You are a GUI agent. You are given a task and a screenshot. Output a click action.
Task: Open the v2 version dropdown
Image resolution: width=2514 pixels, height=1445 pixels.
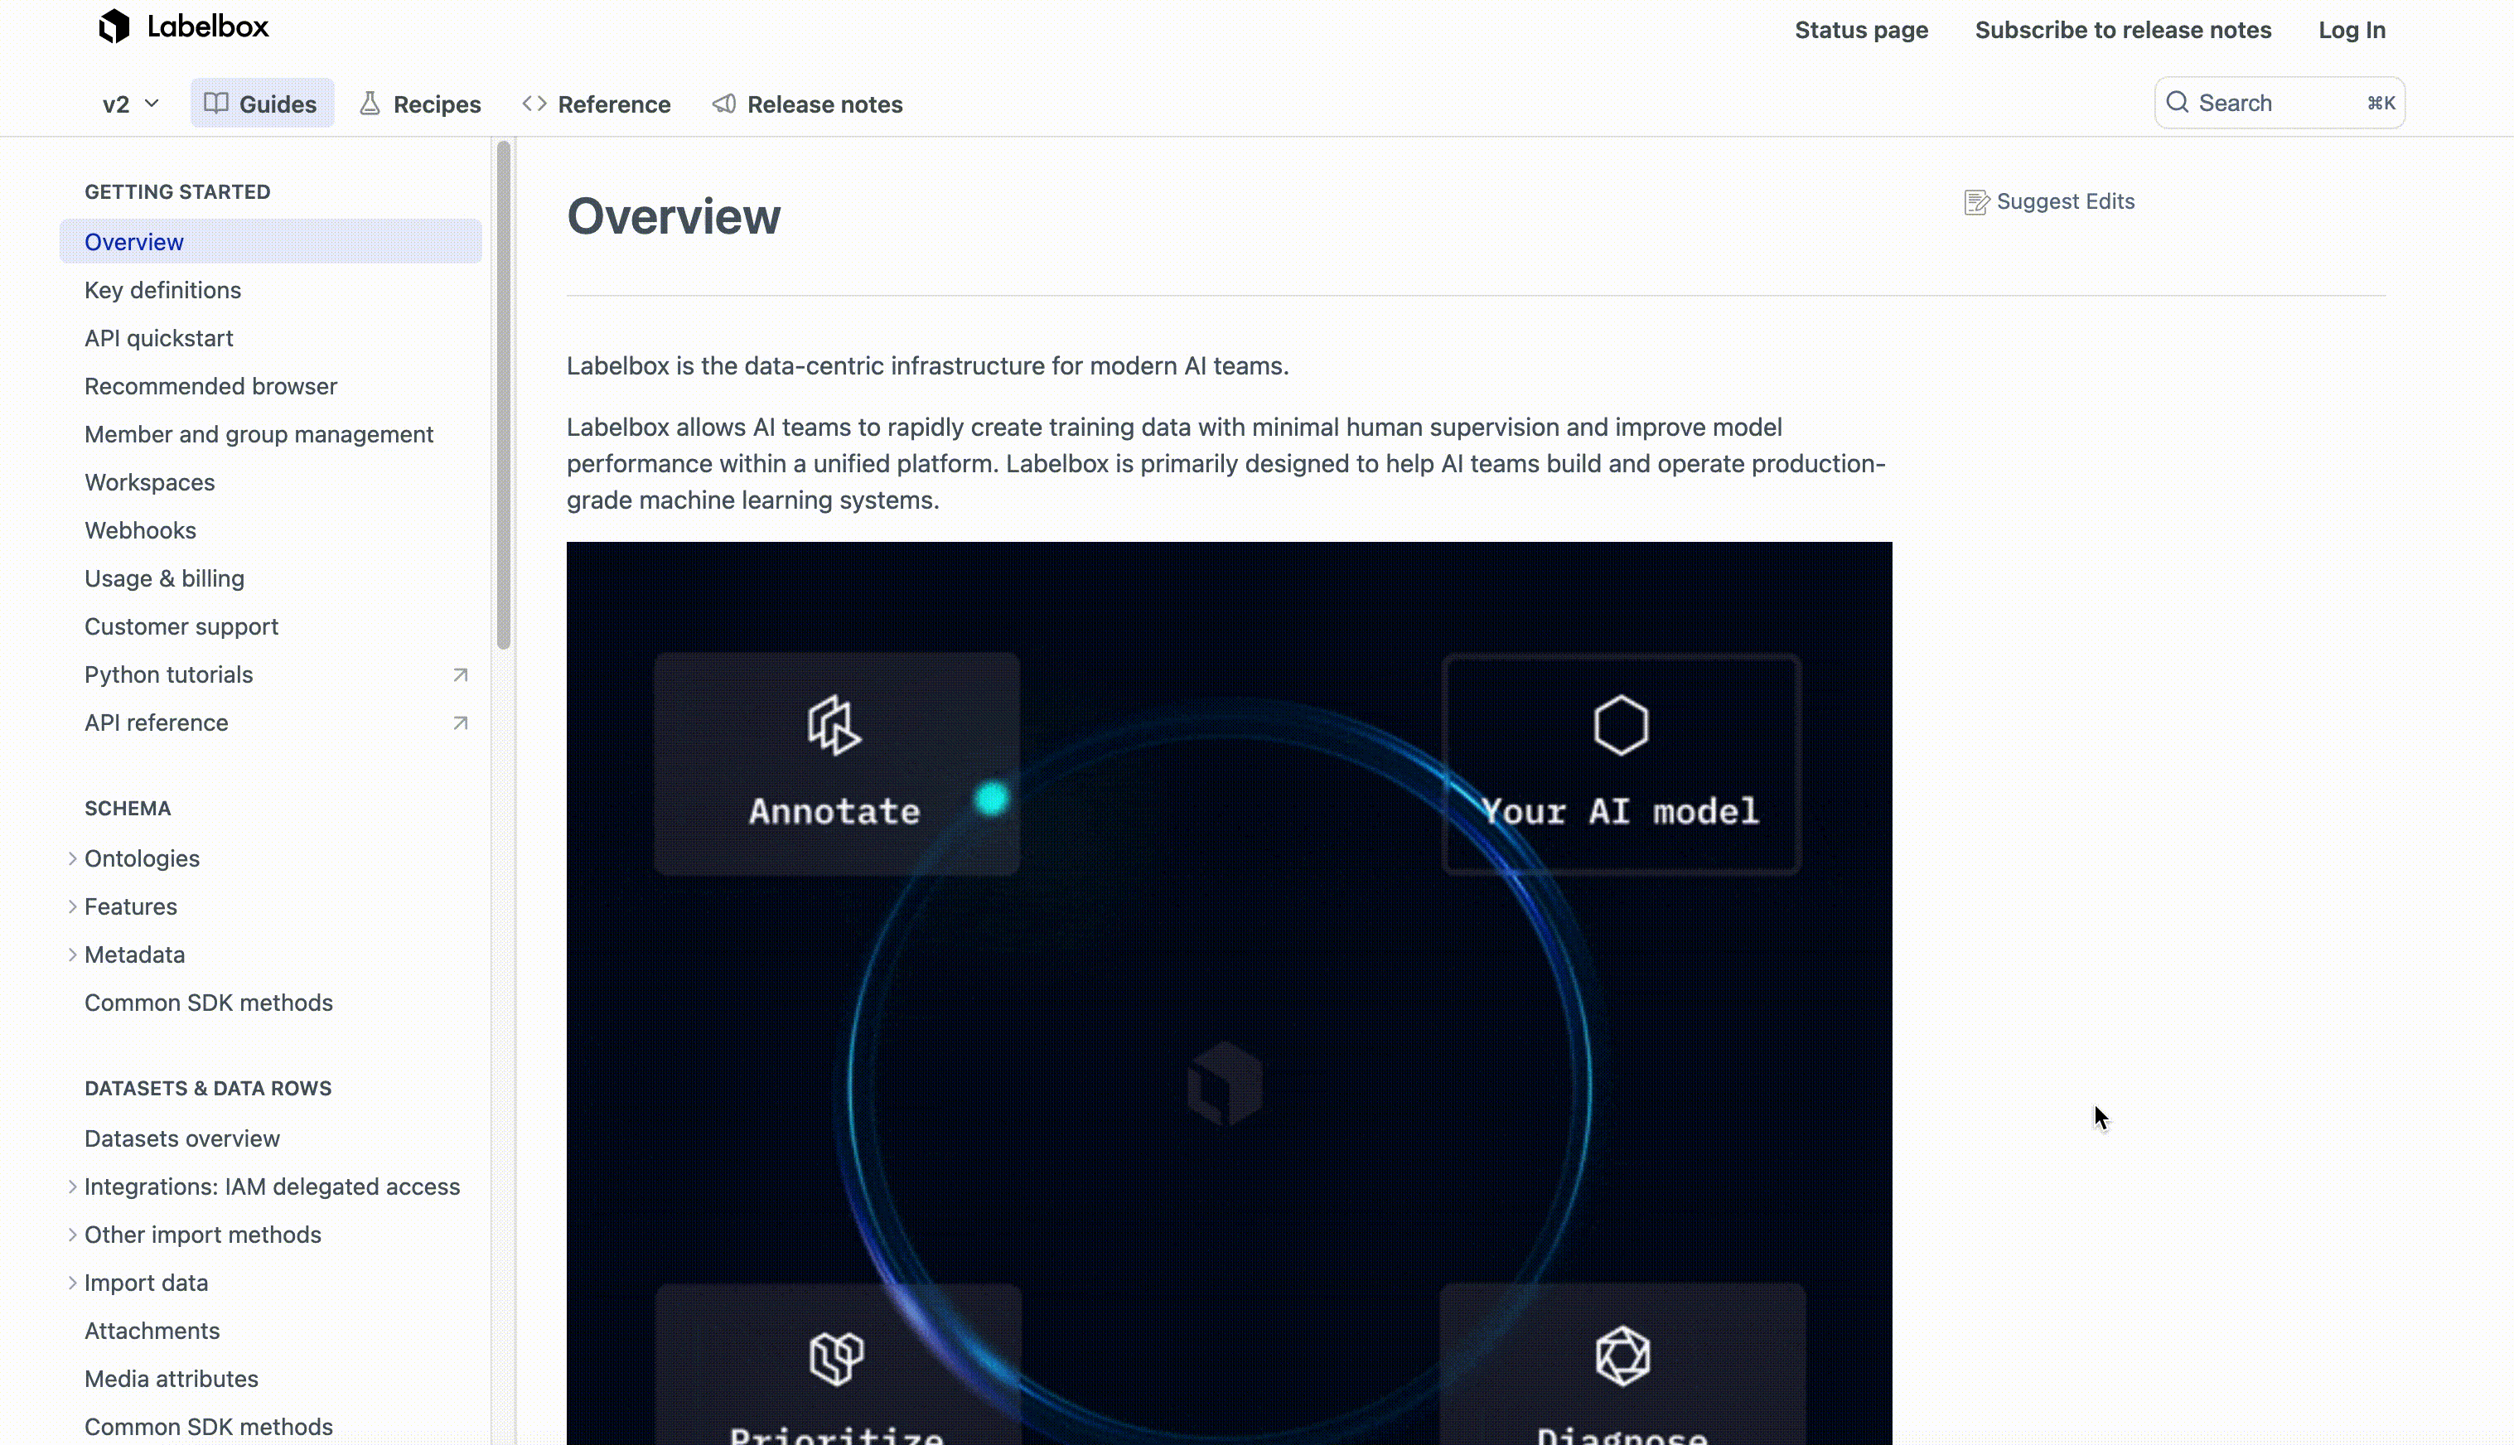131,104
